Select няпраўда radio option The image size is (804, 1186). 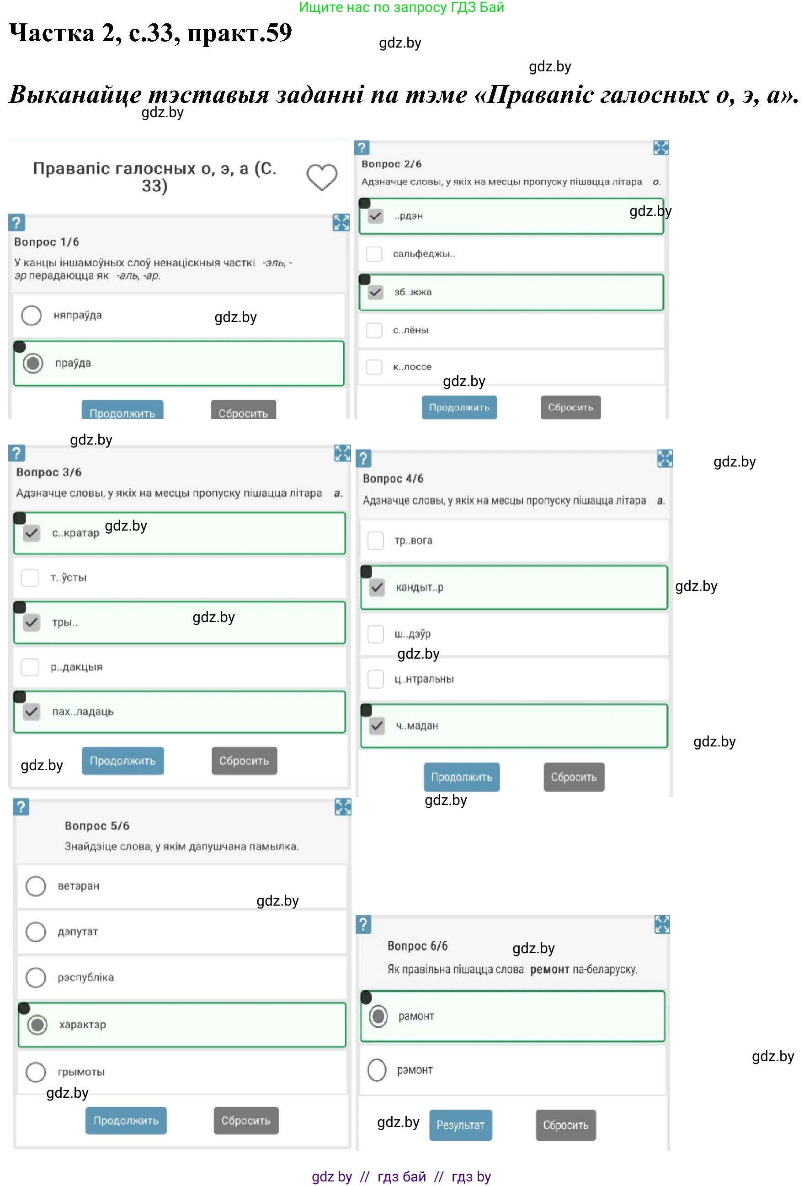pos(32,316)
